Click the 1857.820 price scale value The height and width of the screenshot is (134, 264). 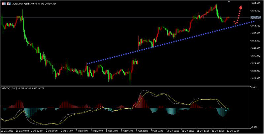click(x=256, y=33)
